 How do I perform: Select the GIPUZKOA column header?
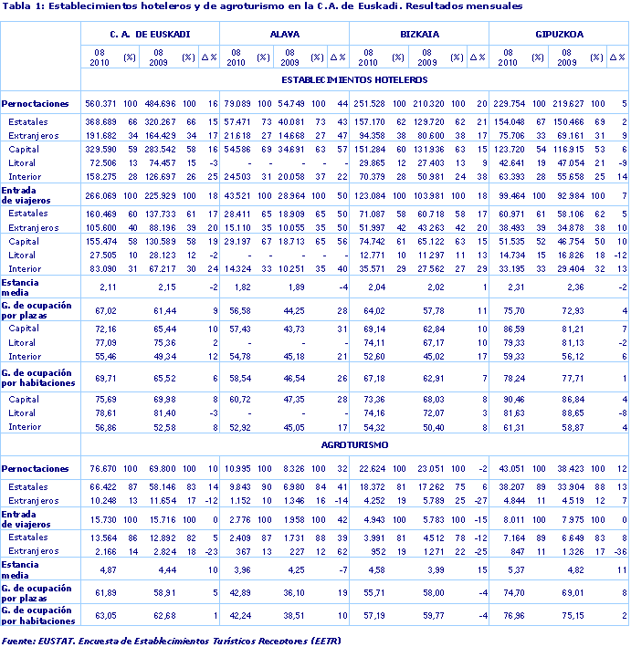560,34
